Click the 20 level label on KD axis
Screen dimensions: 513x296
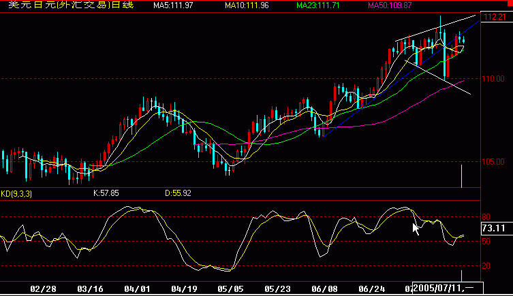486,266
